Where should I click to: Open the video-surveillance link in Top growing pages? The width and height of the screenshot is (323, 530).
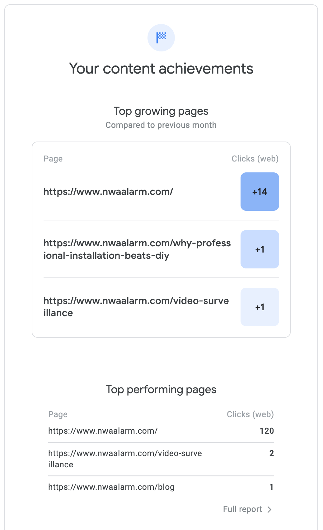coord(136,307)
